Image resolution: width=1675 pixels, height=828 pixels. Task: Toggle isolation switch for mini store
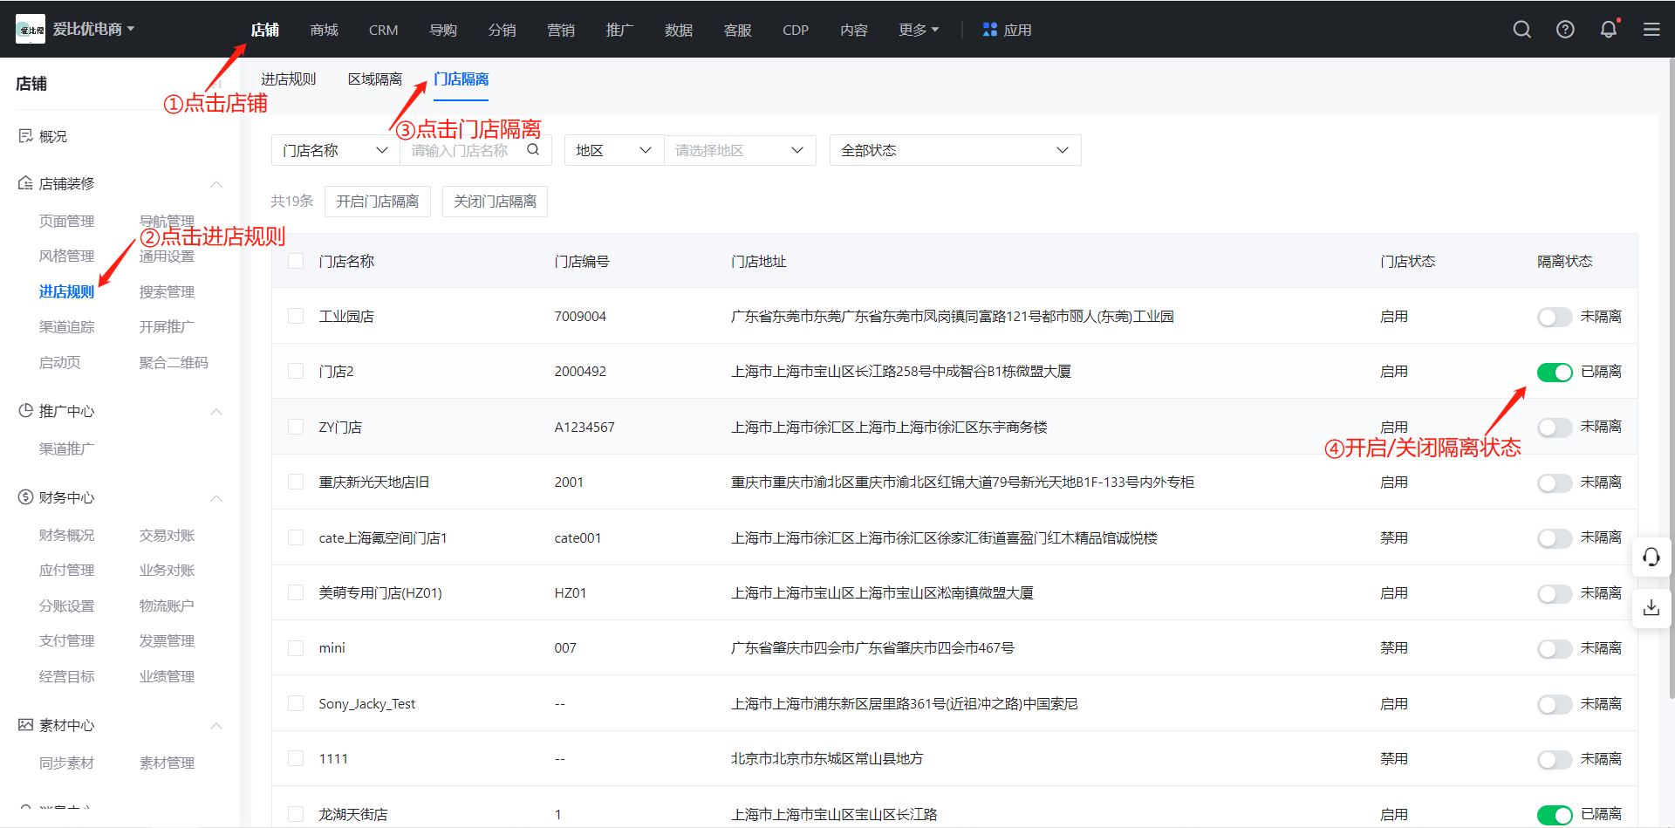click(x=1555, y=649)
